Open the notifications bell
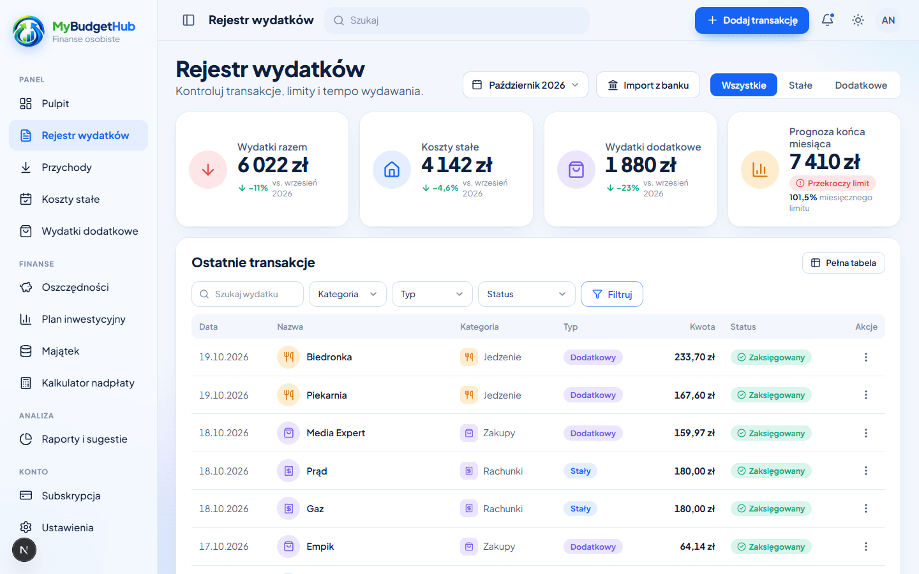Viewport: 919px width, 574px height. click(828, 20)
